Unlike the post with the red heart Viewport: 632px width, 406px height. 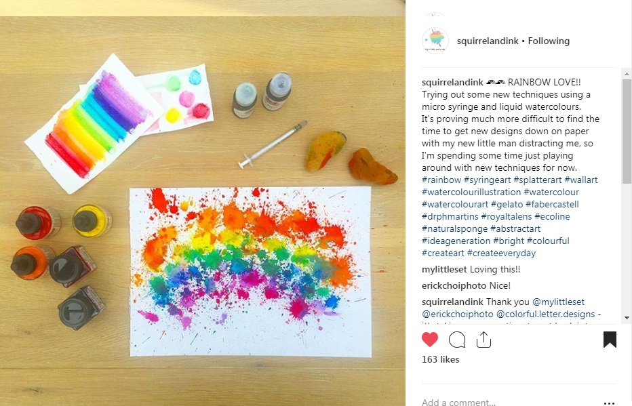click(x=430, y=340)
